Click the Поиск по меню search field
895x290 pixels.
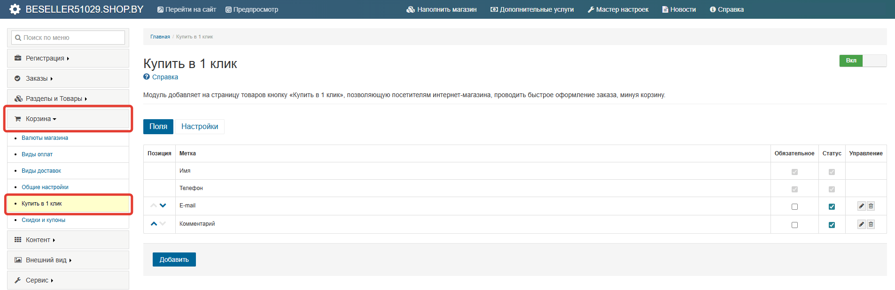coord(68,38)
